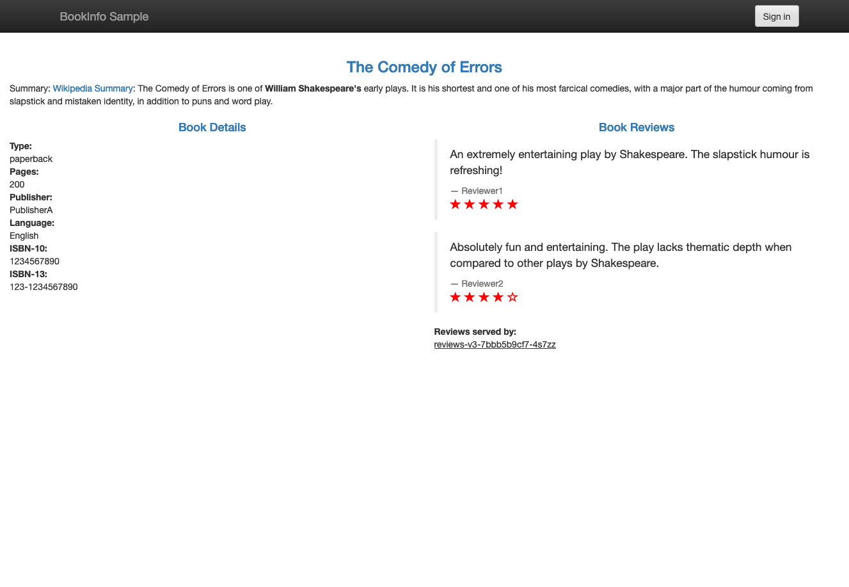Viewport: 849px width, 587px height.
Task: Click the Sign in button
Action: click(x=777, y=16)
